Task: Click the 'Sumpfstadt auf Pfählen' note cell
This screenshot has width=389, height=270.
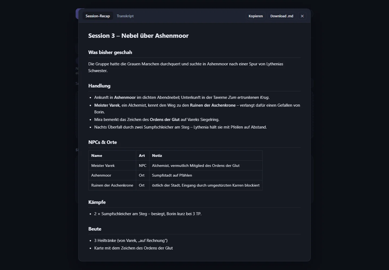Action: click(206, 175)
